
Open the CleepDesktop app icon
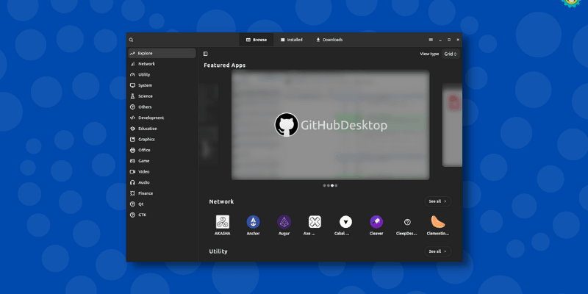[x=407, y=222]
